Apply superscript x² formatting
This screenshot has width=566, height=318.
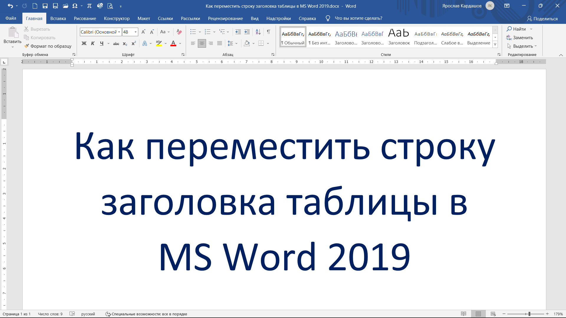pos(134,44)
